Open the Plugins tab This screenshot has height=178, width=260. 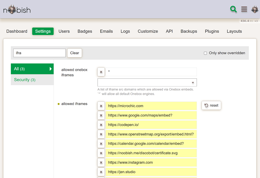tap(212, 31)
